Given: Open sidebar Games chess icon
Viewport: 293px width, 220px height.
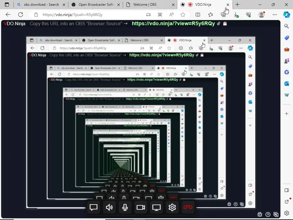Looking at the screenshot, I should coord(286,61).
